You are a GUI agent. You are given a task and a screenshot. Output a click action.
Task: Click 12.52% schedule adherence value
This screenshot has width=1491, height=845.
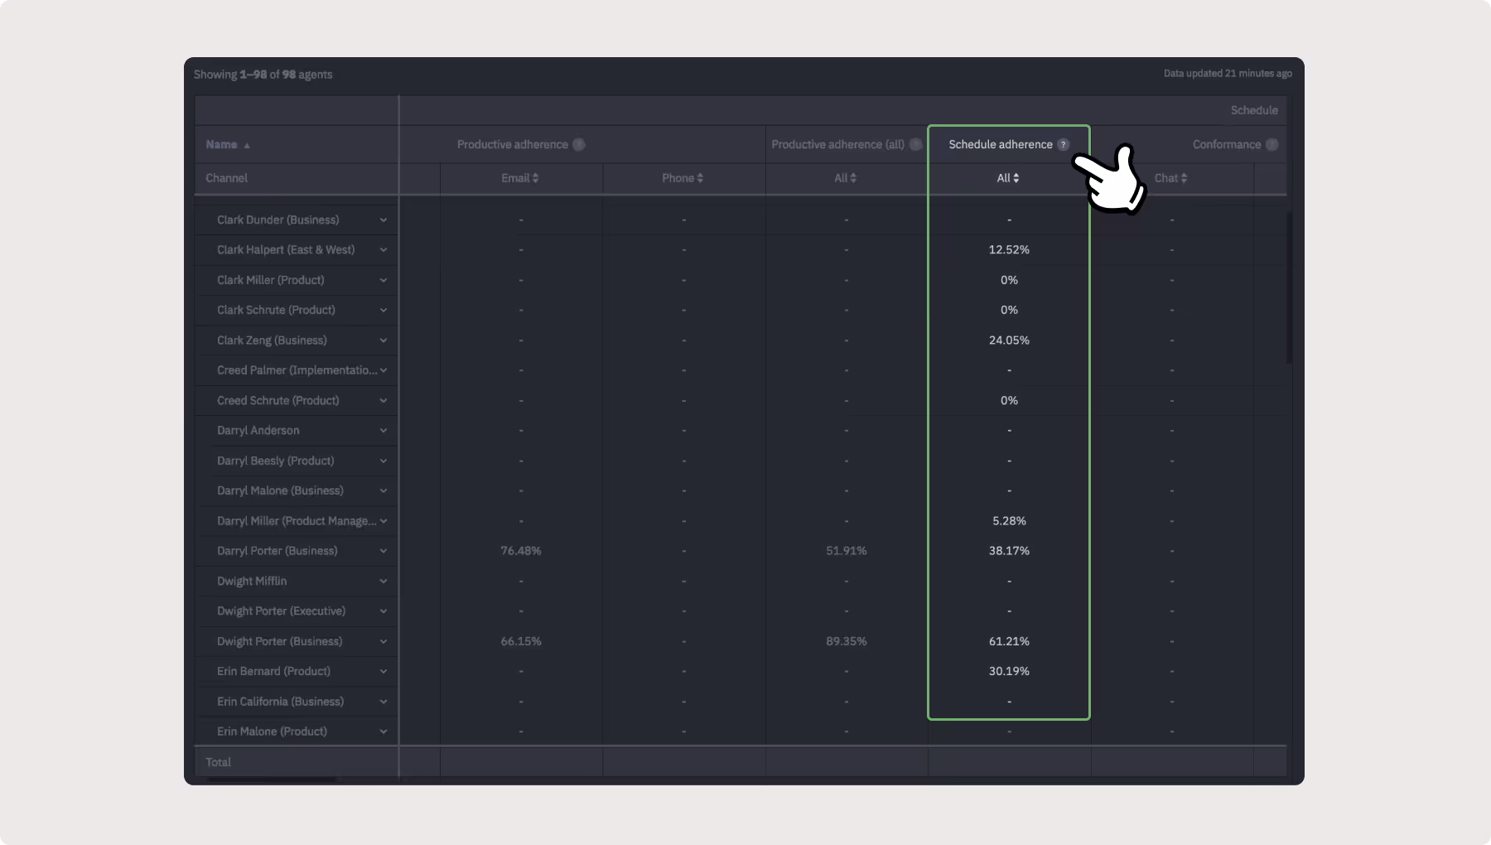click(x=1009, y=249)
